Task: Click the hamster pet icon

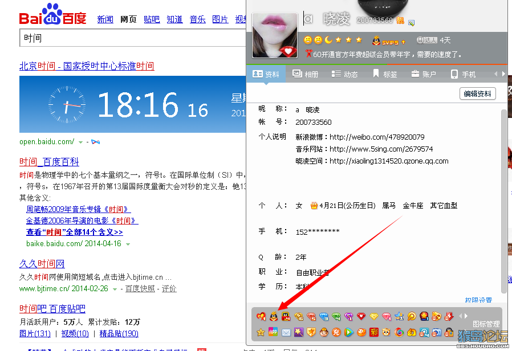Action: coord(387,332)
